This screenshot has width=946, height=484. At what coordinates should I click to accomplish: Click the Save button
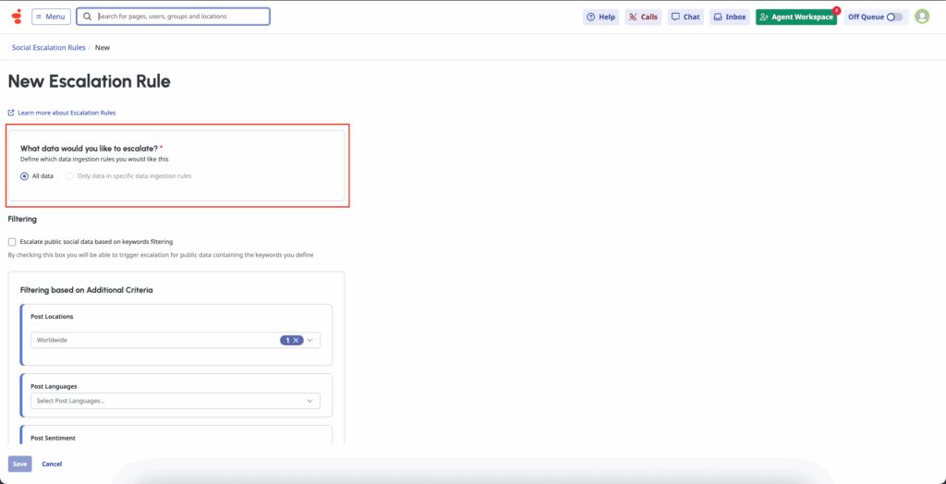click(x=19, y=464)
